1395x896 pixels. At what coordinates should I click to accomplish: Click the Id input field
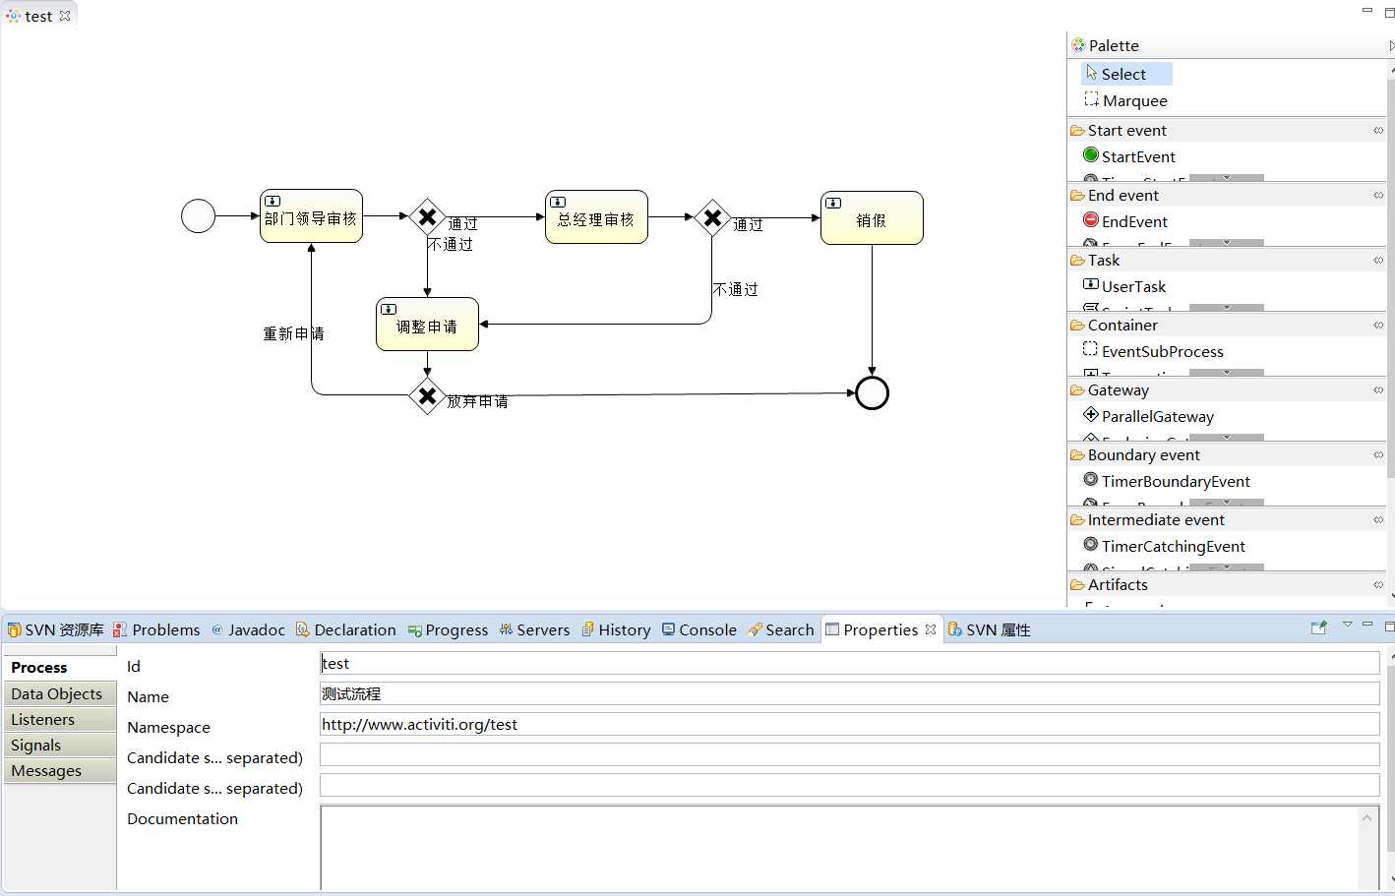[850, 663]
